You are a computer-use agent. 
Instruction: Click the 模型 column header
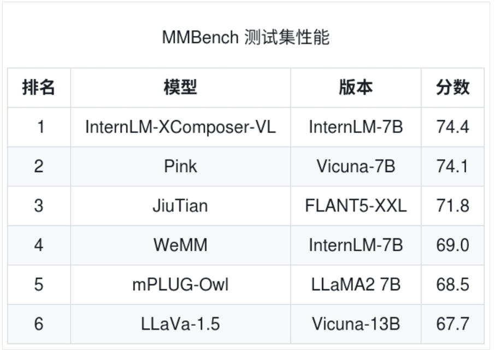point(180,87)
